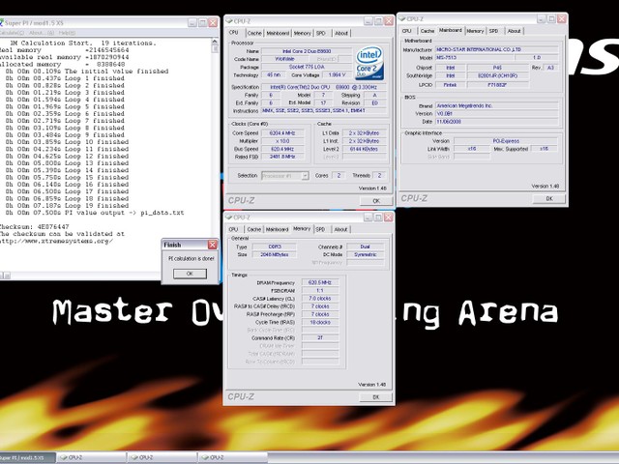Switch to About tab in Memory CPU-Z window
The image size is (619, 464).
tap(340, 229)
